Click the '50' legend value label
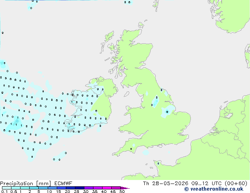This screenshot has height=193, width=250. (122, 191)
